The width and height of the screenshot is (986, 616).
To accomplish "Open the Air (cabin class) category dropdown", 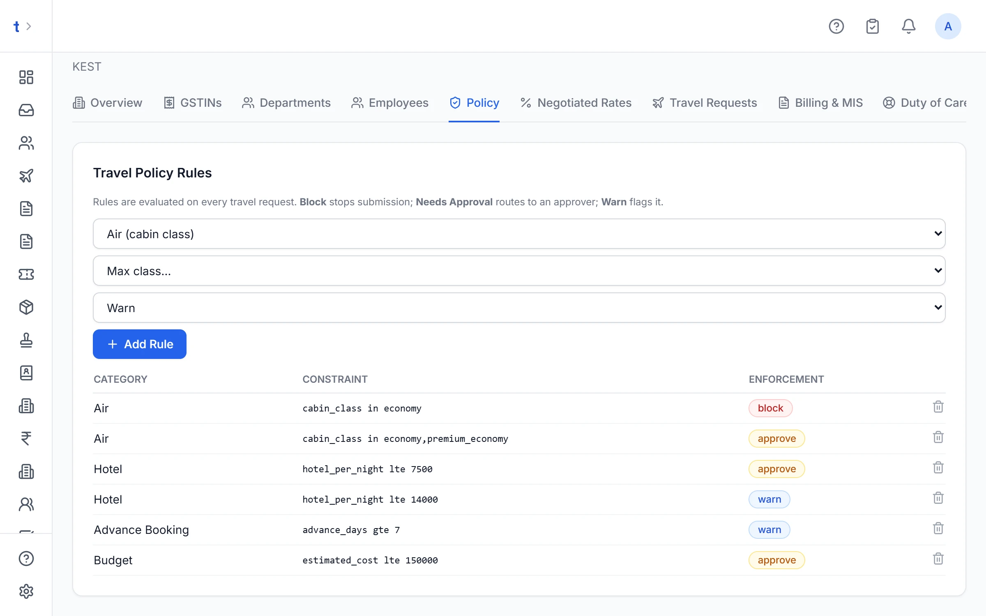I will tap(519, 234).
